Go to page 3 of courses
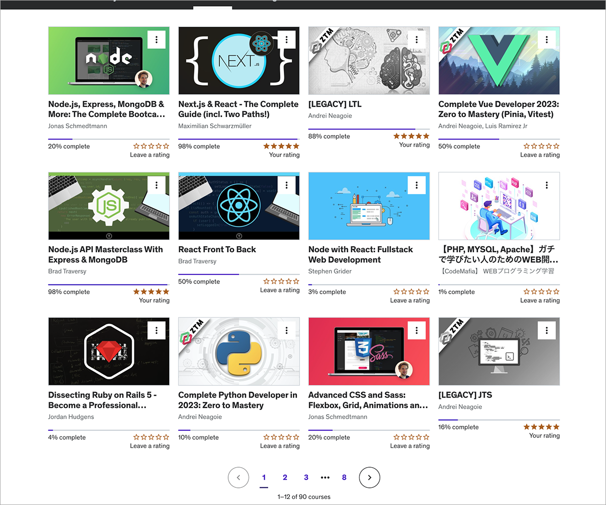 306,477
